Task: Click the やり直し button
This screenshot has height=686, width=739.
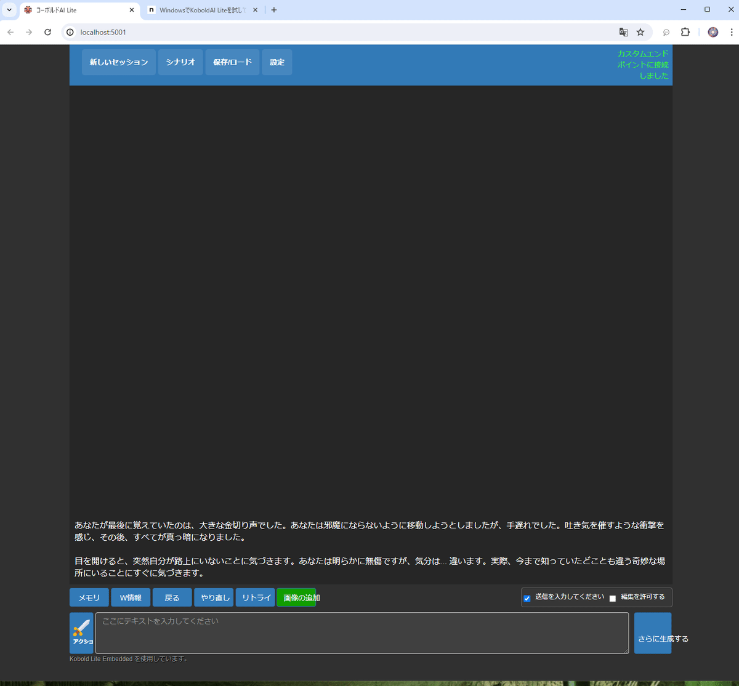Action: (x=214, y=597)
